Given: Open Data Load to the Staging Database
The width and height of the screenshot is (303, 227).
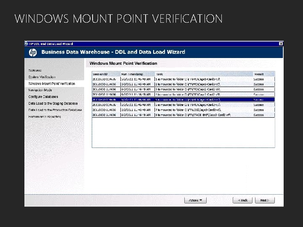Looking at the screenshot, I should 53,103.
